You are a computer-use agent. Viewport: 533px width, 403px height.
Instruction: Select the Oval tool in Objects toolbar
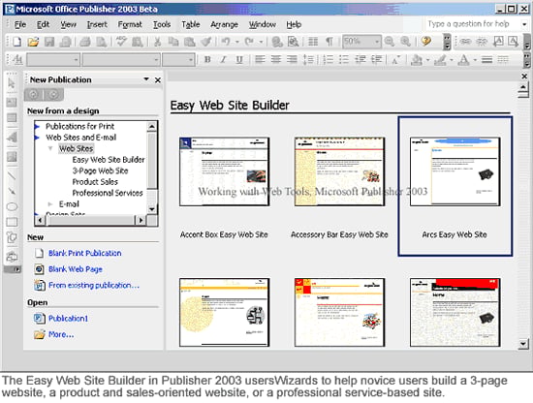12,206
